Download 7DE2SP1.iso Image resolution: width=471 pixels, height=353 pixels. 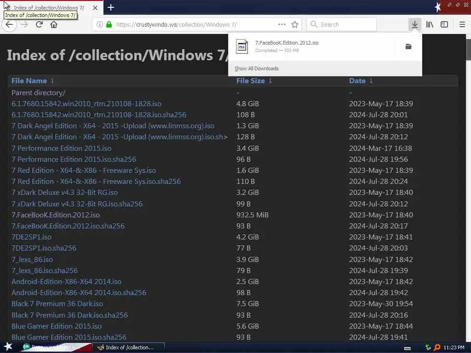31,237
